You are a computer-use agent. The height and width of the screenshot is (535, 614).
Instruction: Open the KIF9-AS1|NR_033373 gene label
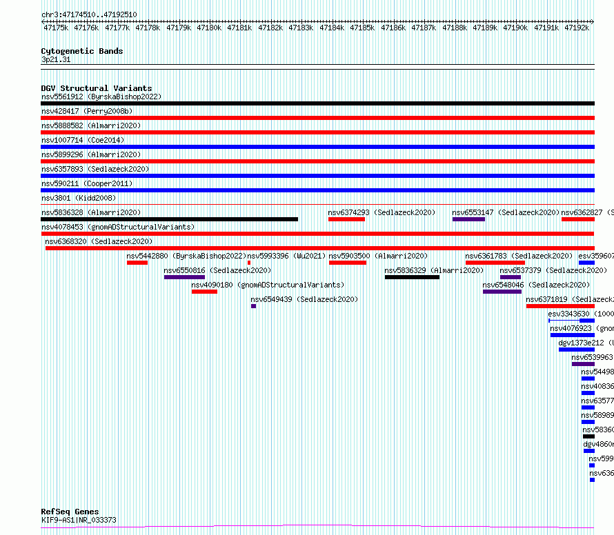[x=79, y=520]
